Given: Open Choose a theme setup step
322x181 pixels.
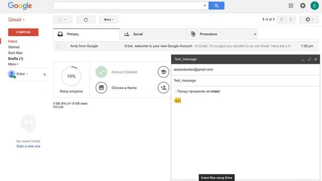Looking at the screenshot, I should (124, 88).
